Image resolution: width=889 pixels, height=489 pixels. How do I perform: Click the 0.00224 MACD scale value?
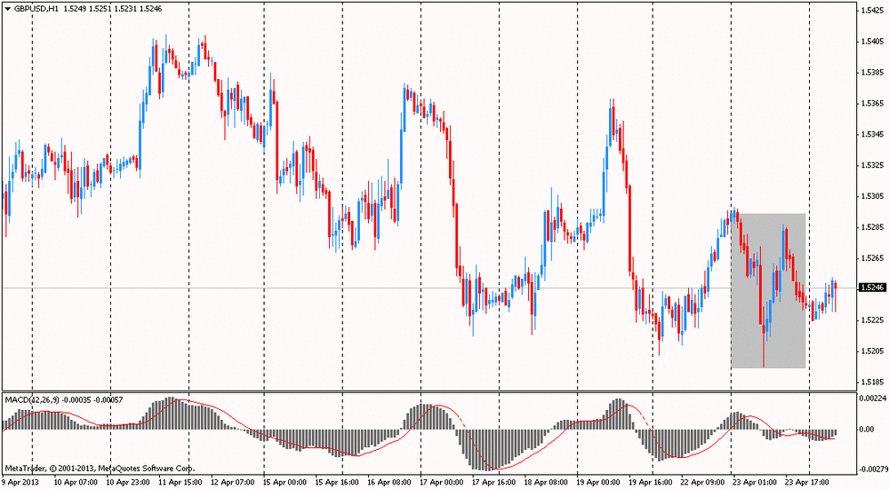click(x=872, y=398)
